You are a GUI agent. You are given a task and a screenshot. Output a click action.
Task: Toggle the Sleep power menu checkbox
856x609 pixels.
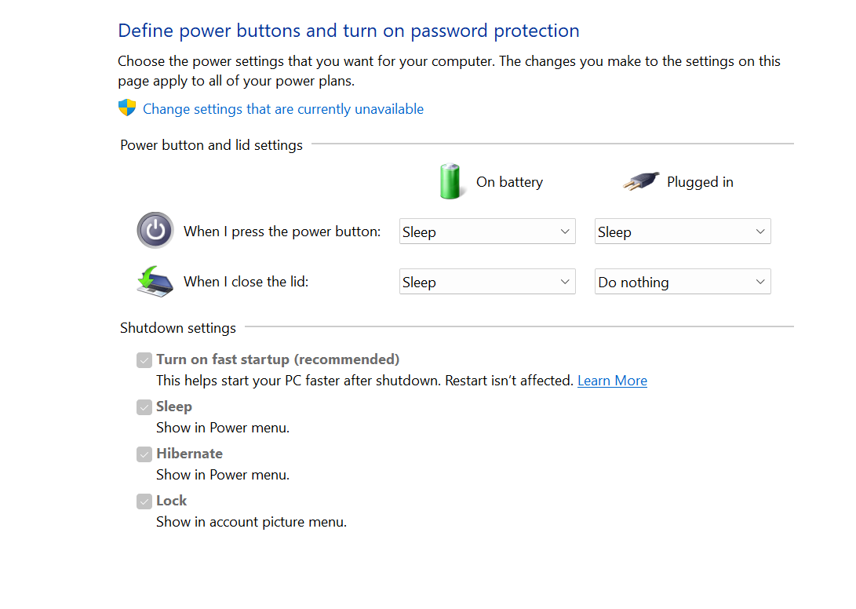[144, 407]
